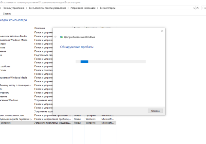The image size is (206, 144).
Task: Expand chevron after Панель управления breadcrumb
Action: coord(26,8)
